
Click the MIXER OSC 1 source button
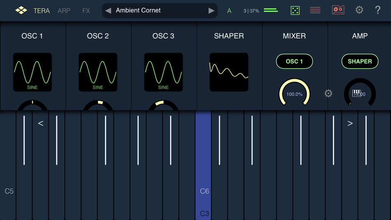click(x=294, y=61)
